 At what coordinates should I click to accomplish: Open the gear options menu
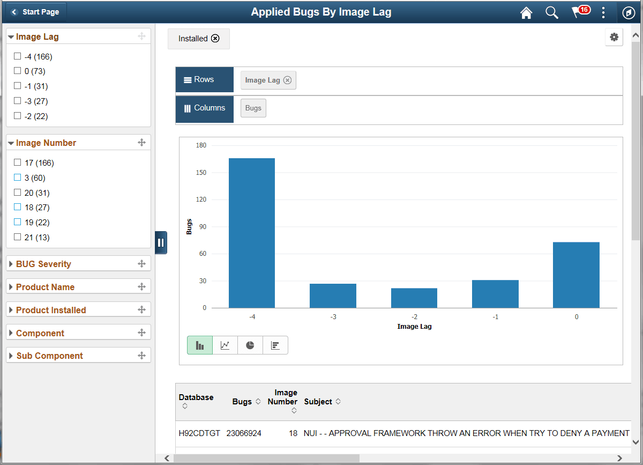click(x=614, y=37)
